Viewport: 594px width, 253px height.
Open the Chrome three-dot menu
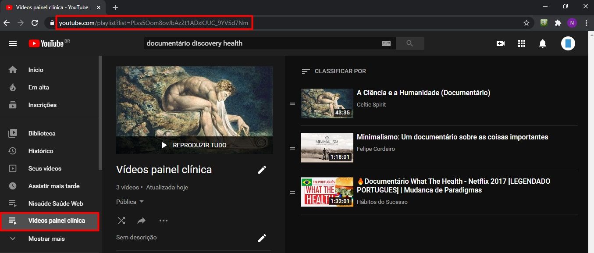point(586,23)
